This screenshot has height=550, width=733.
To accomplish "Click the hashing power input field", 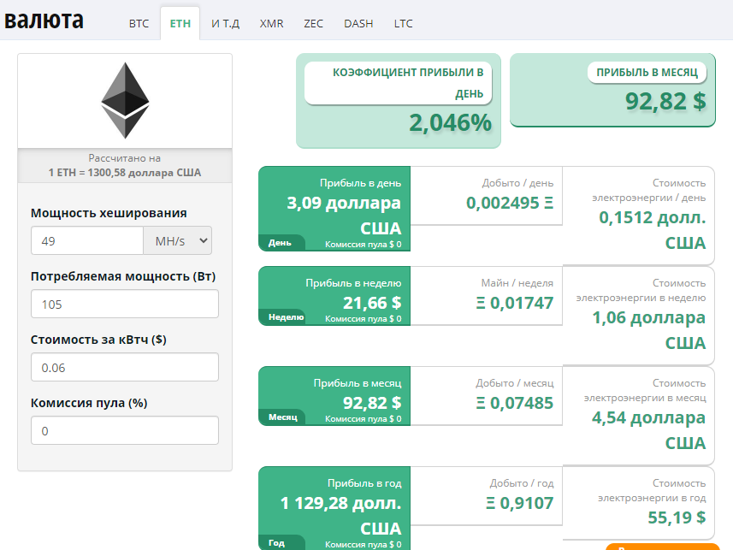I will (86, 241).
